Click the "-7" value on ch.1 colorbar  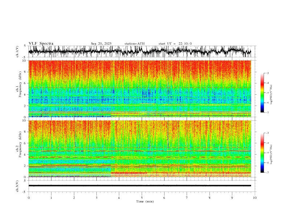(267, 112)
